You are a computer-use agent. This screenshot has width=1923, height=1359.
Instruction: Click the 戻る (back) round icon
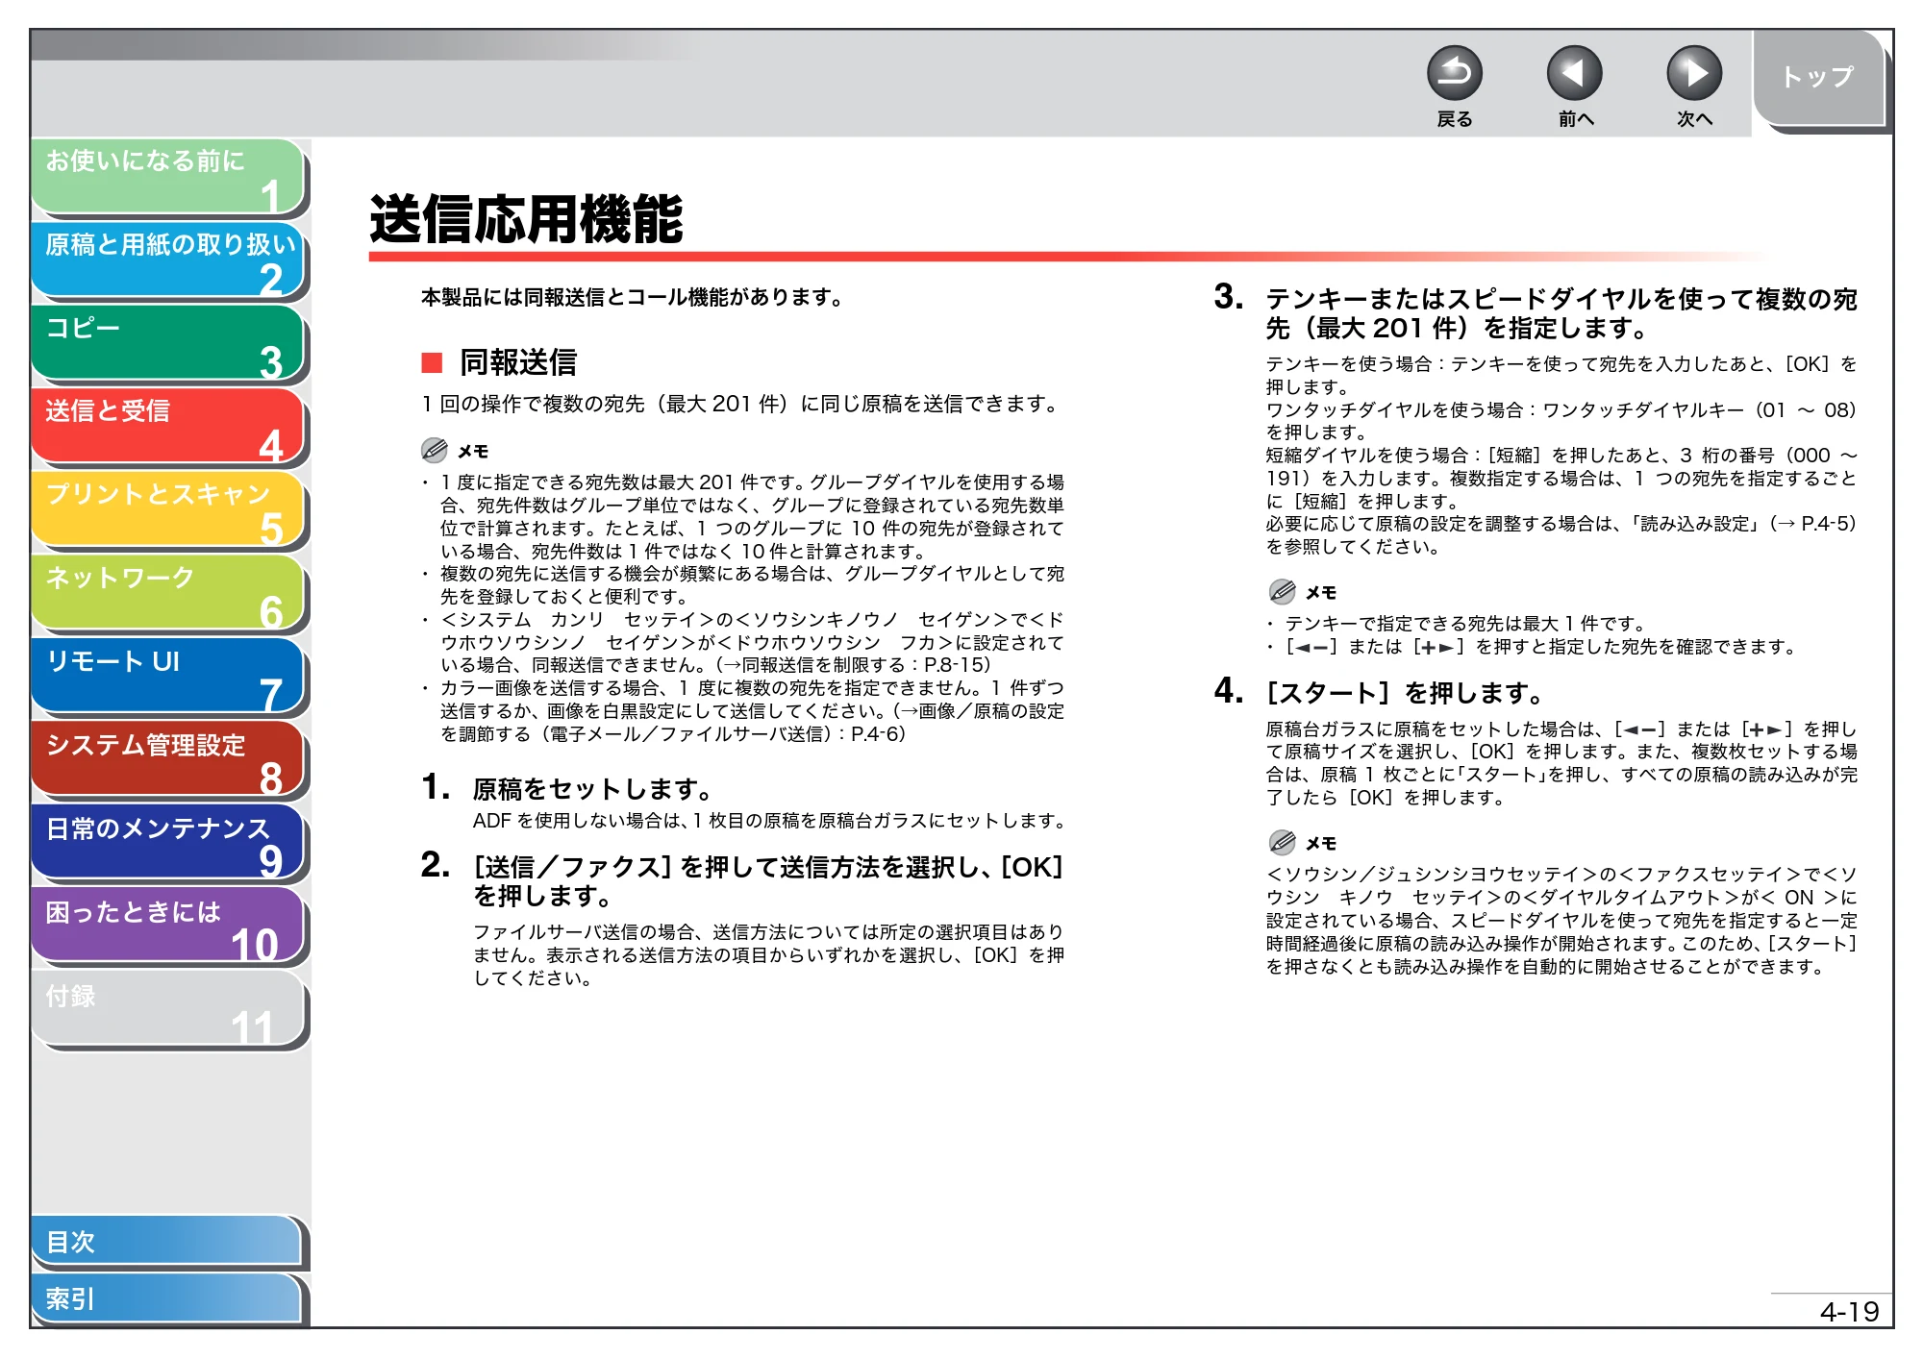[x=1454, y=74]
